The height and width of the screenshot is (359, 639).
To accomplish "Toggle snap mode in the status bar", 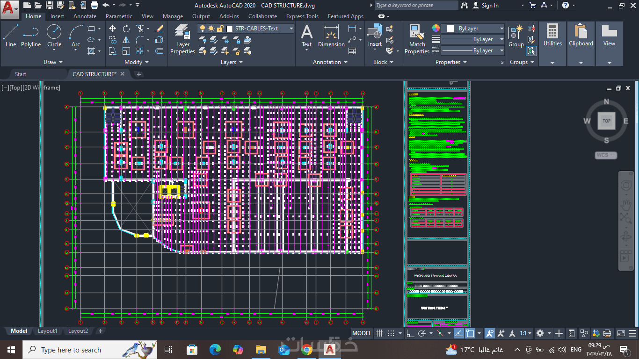I will 391,333.
